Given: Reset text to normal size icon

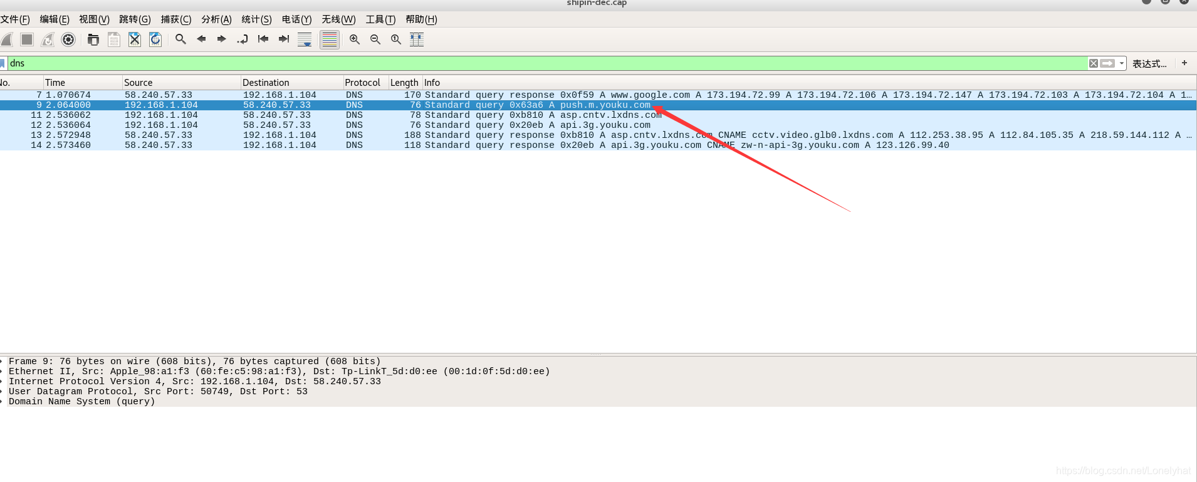Looking at the screenshot, I should (x=396, y=39).
